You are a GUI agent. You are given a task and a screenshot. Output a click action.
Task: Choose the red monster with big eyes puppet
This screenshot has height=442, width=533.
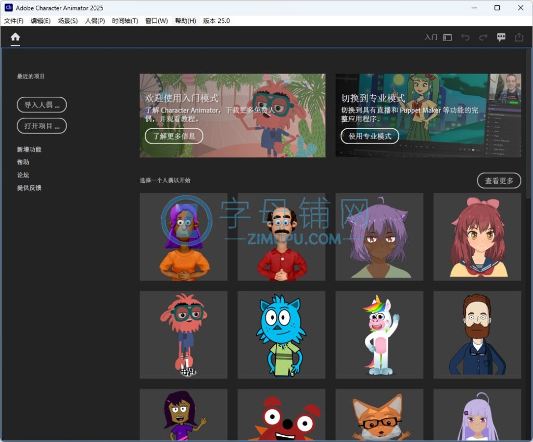click(x=282, y=415)
